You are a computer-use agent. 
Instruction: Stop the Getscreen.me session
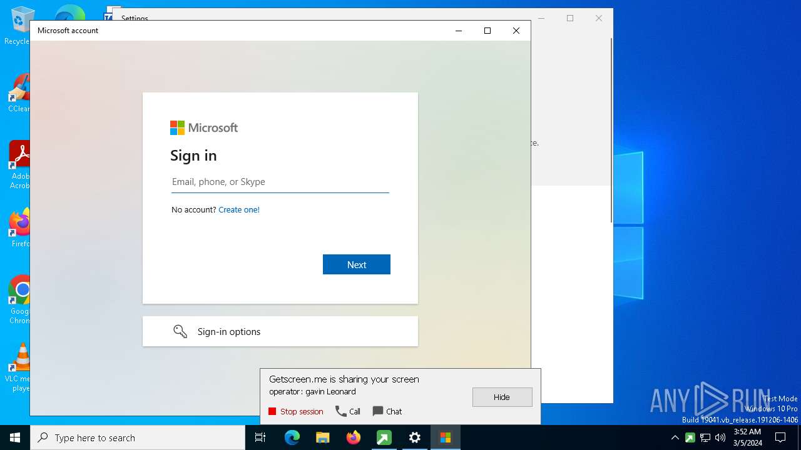coord(296,411)
